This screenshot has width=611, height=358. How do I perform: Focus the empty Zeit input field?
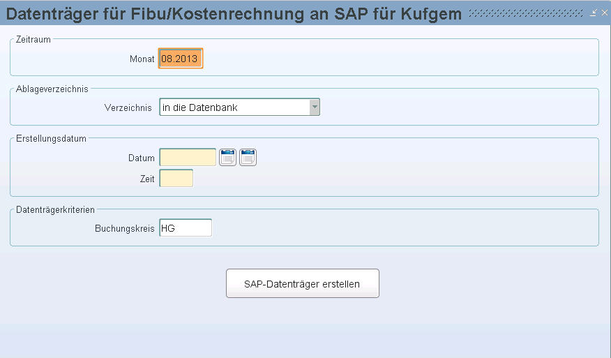[176, 179]
